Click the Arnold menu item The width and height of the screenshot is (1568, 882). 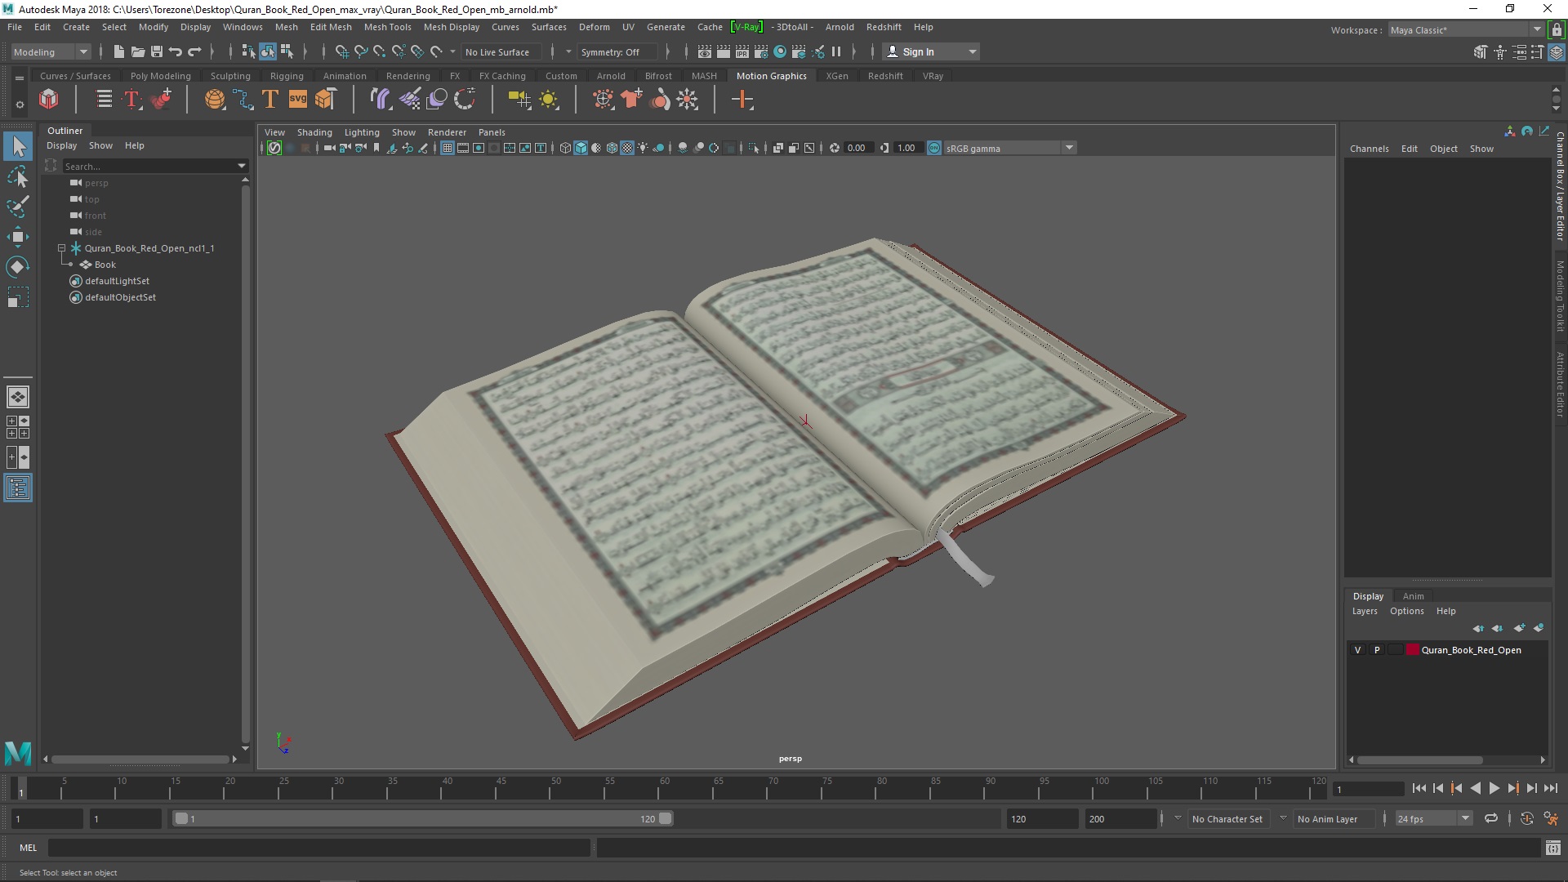pos(840,26)
